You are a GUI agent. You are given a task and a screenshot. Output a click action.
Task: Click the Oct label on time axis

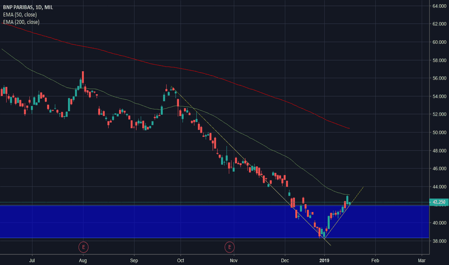click(180, 260)
